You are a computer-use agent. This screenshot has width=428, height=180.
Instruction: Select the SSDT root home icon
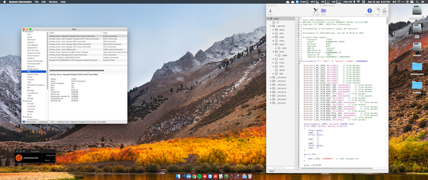(271, 19)
